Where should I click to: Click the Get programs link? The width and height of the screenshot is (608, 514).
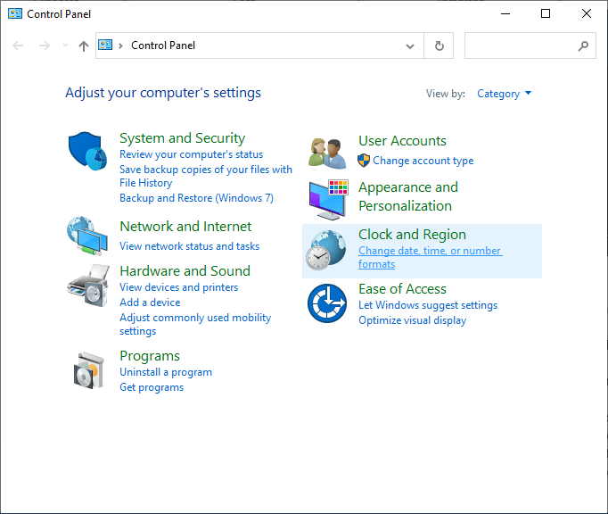(x=152, y=387)
